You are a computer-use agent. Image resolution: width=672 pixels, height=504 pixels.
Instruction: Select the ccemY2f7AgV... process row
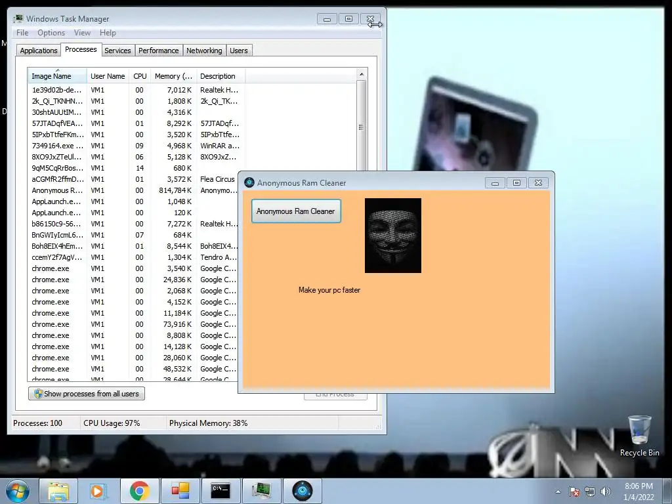[133, 257]
